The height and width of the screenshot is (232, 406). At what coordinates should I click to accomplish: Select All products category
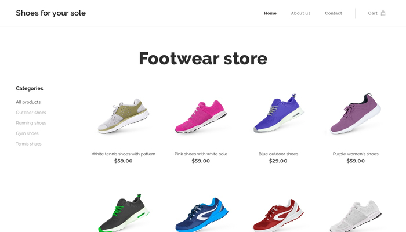[28, 102]
